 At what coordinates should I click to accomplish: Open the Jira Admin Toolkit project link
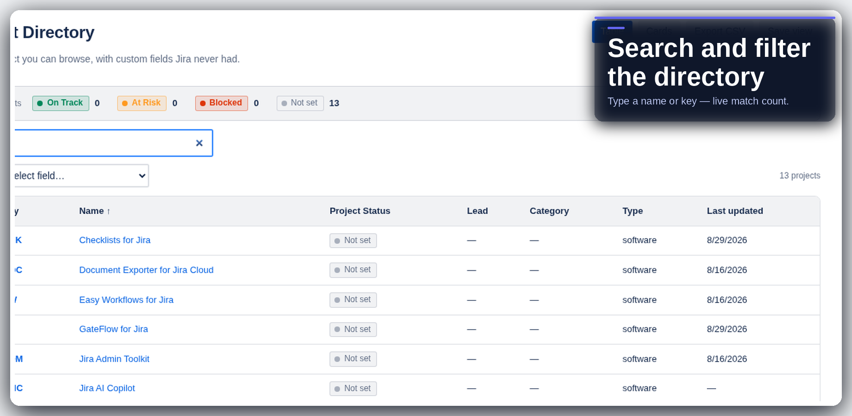(x=114, y=359)
